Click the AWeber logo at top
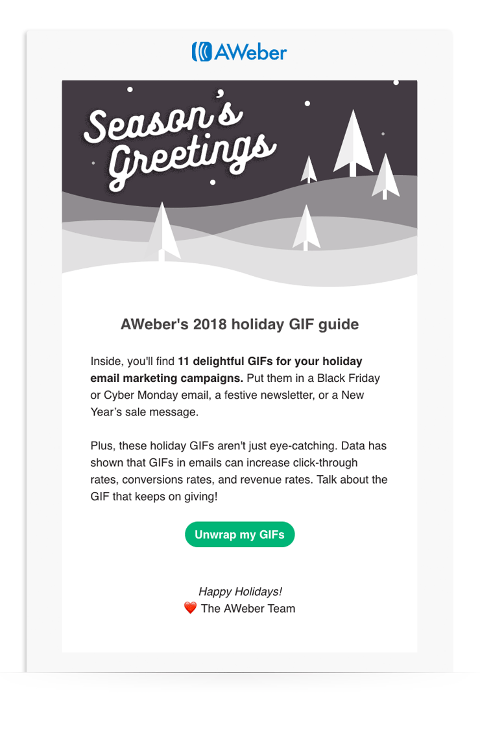480x741 pixels. (x=239, y=52)
